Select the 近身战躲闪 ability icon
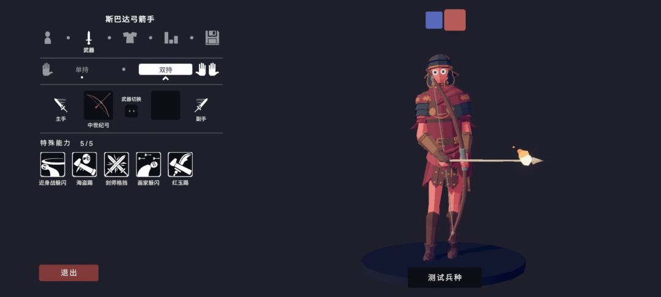The image size is (661, 297). pos(53,164)
